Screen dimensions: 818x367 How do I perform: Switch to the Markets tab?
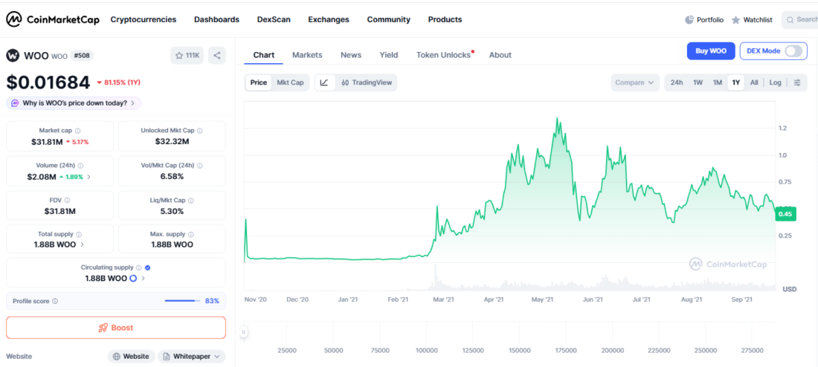307,55
